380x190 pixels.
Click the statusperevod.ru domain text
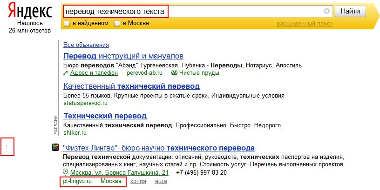[x=85, y=103]
